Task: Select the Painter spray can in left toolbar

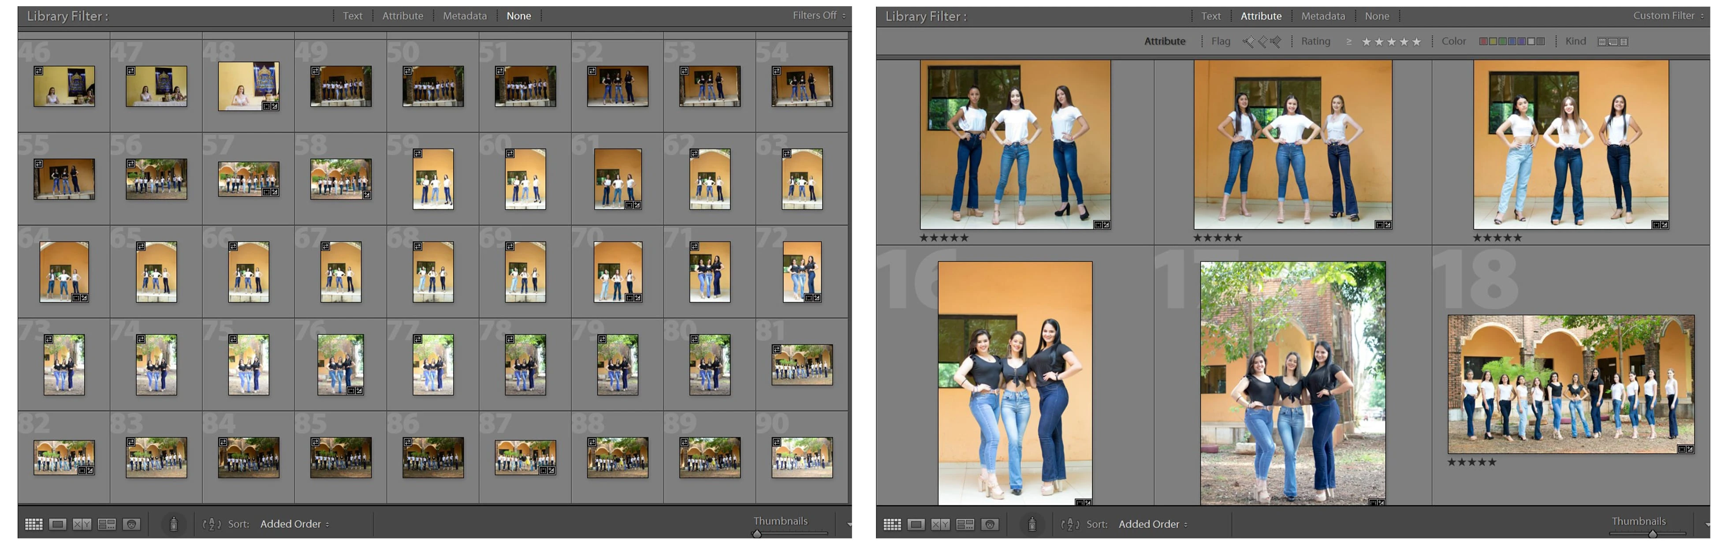Action: (173, 524)
